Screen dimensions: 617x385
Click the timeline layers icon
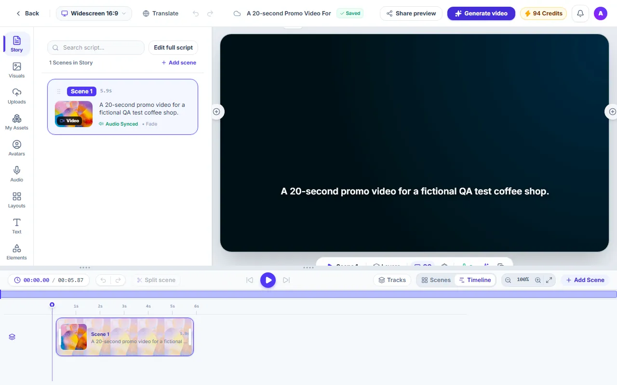click(x=12, y=337)
